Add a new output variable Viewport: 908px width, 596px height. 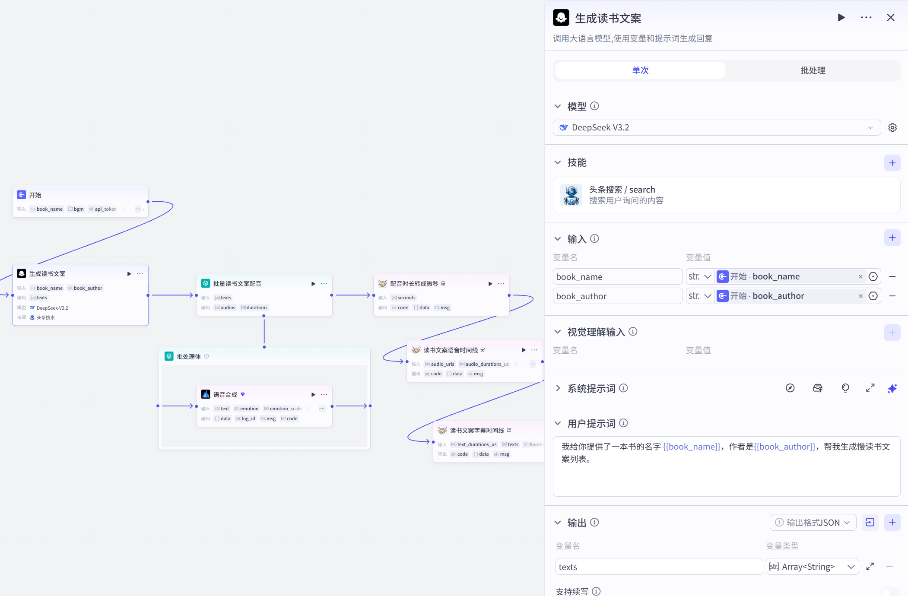click(892, 523)
